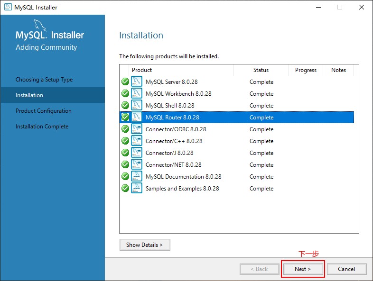Close the MySQL Installer window
Viewport: 373px width, 281px height.
pos(362,7)
